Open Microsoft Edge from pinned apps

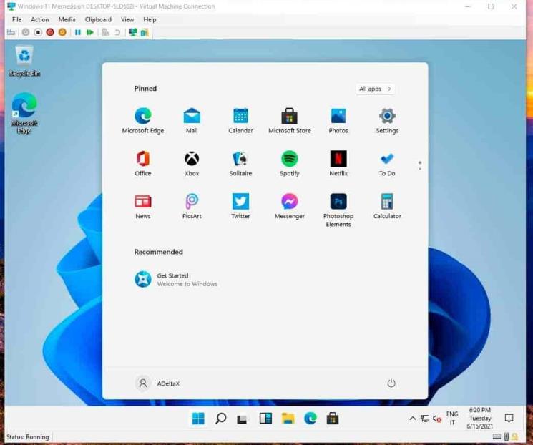coord(143,120)
